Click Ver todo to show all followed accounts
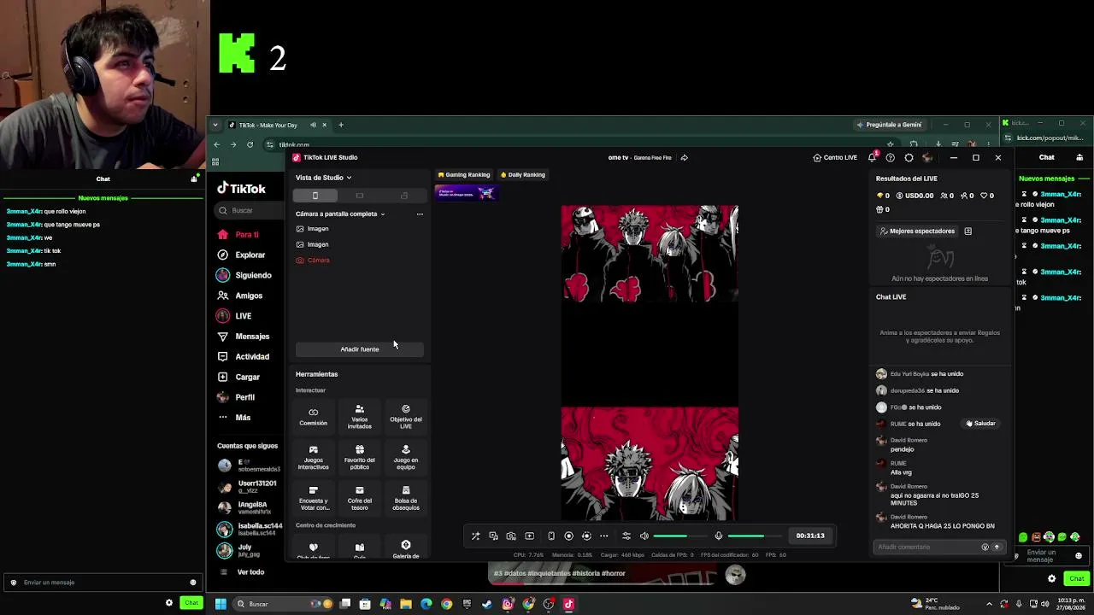This screenshot has height=615, width=1094. [x=250, y=572]
